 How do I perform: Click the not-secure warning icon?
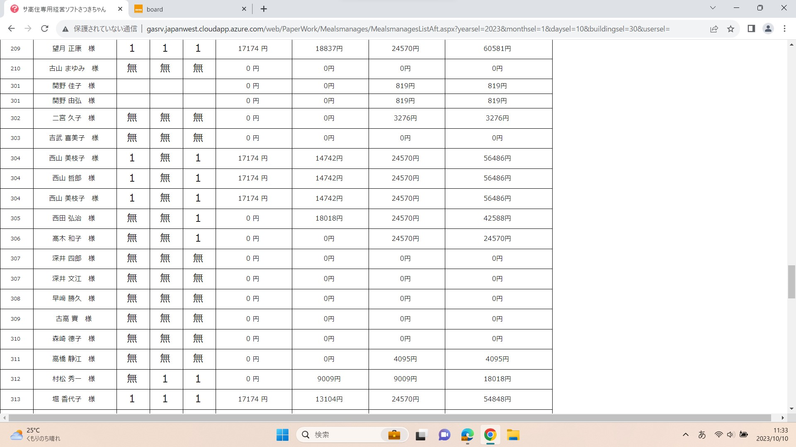point(65,29)
